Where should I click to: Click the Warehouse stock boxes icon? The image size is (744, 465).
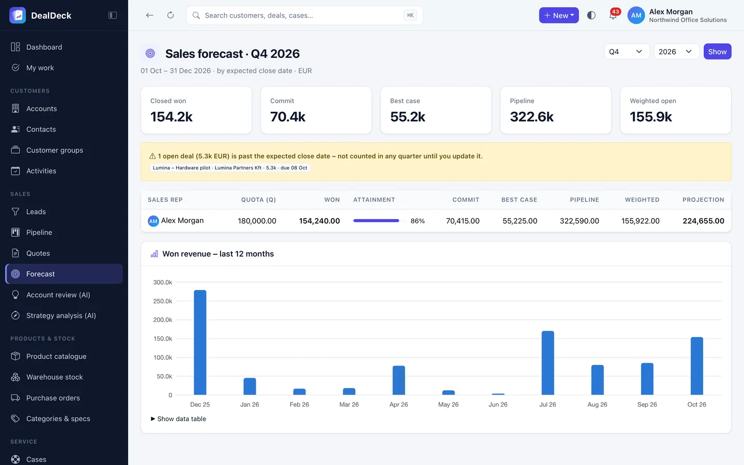16,377
